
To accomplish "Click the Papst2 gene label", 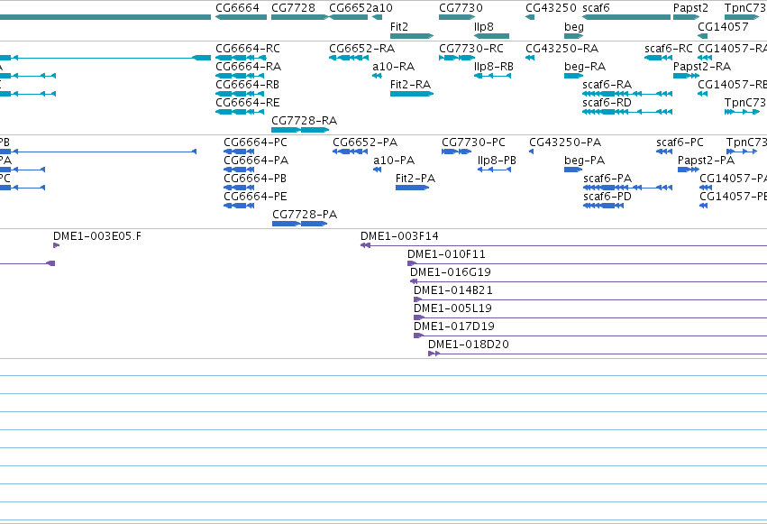I will pos(690,8).
